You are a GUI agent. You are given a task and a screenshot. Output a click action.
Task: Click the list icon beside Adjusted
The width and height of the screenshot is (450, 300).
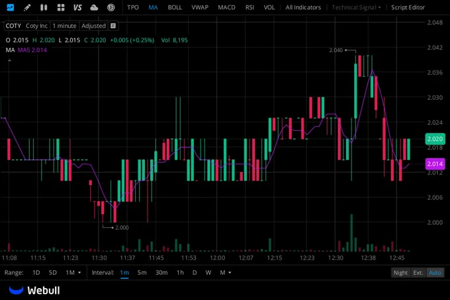pyautogui.click(x=113, y=26)
